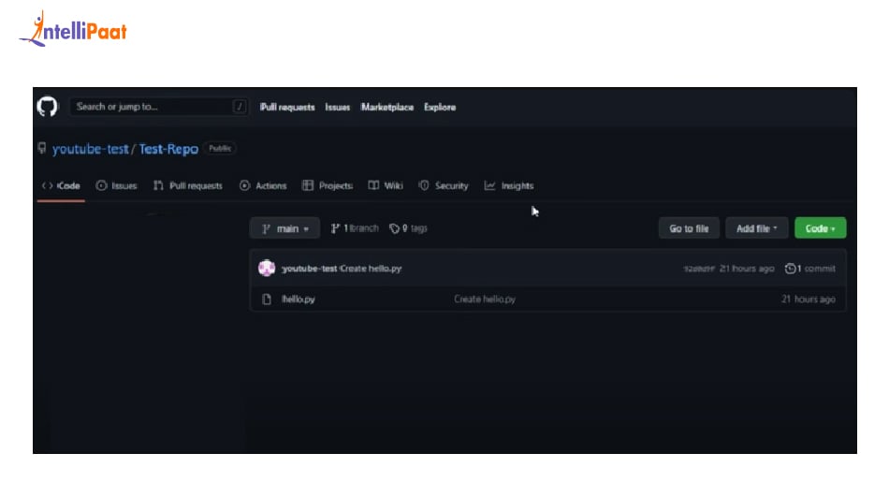Image resolution: width=889 pixels, height=483 pixels.
Task: Switch to the Code tab
Action: pos(61,186)
